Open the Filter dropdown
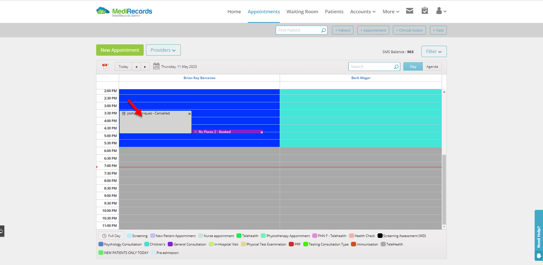The height and width of the screenshot is (265, 543). click(x=434, y=51)
